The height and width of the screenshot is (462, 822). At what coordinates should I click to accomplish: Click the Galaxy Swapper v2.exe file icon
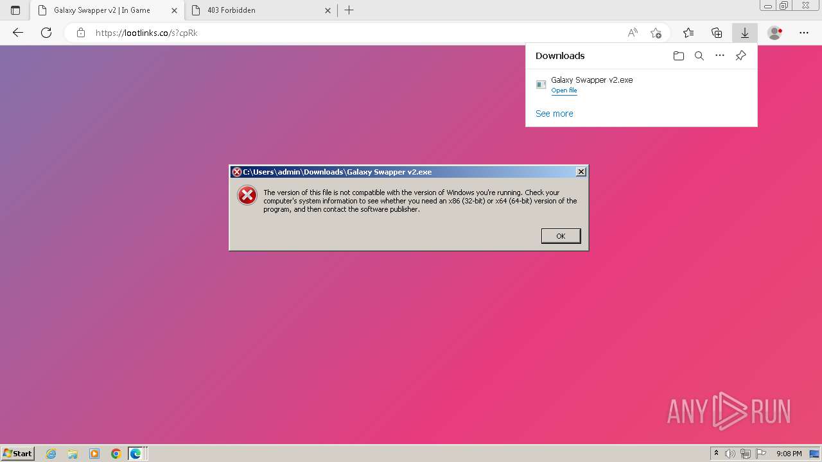tap(541, 84)
